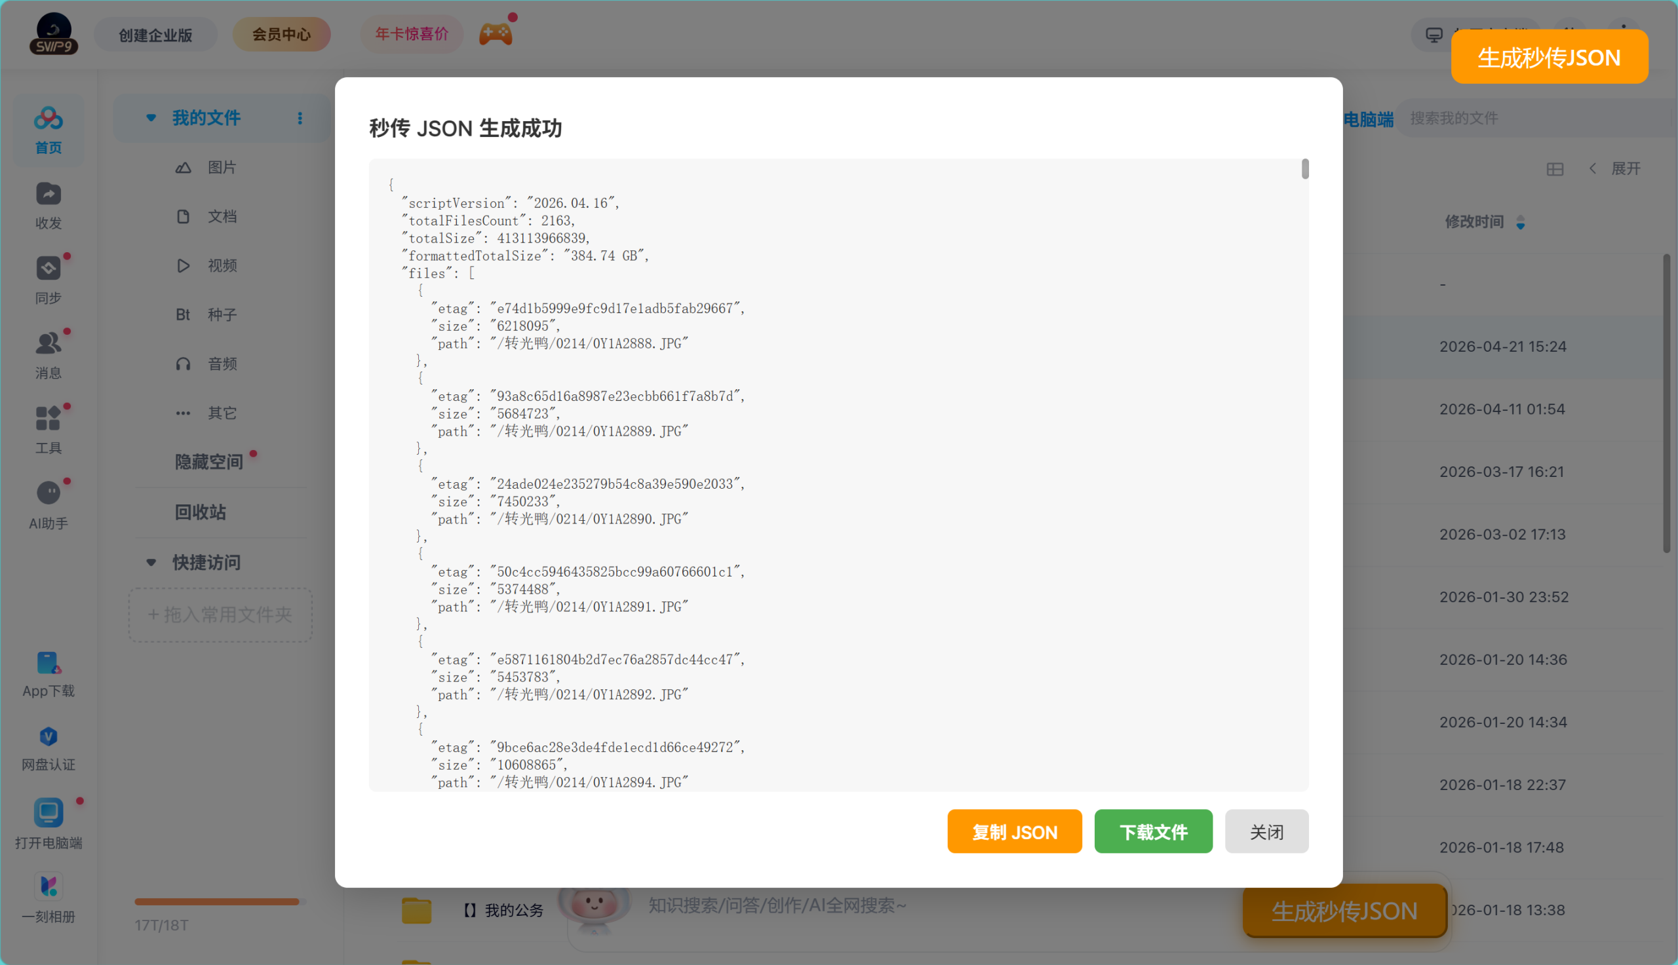The width and height of the screenshot is (1678, 965).
Task: Open the 消息 messages icon
Action: pos(49,344)
